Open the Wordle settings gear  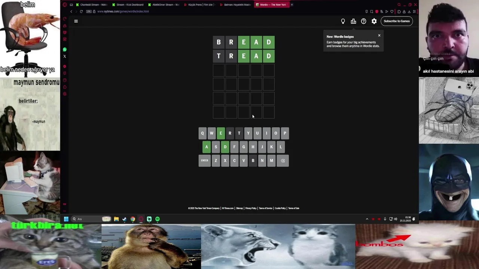pos(374,21)
